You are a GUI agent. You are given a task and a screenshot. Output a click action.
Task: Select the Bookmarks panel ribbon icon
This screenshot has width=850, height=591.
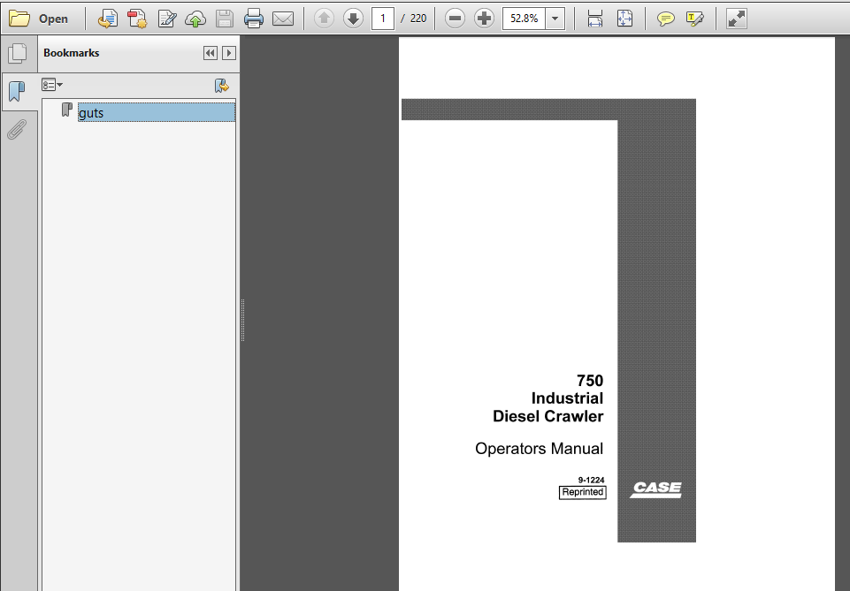point(18,92)
